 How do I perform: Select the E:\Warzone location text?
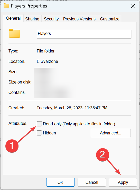(47, 61)
